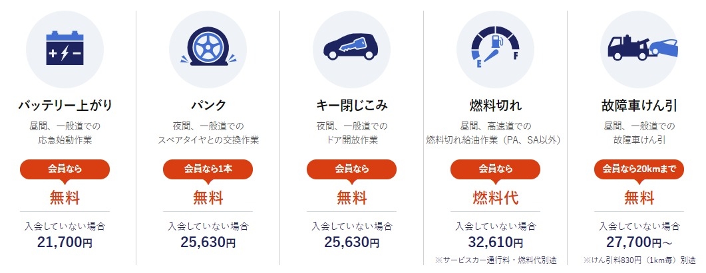
Task: Click the 21,700円 non-member price
Action: (x=65, y=242)
